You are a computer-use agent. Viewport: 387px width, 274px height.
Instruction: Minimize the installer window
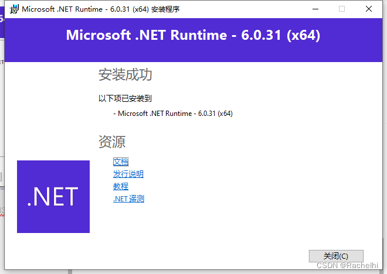click(315, 9)
